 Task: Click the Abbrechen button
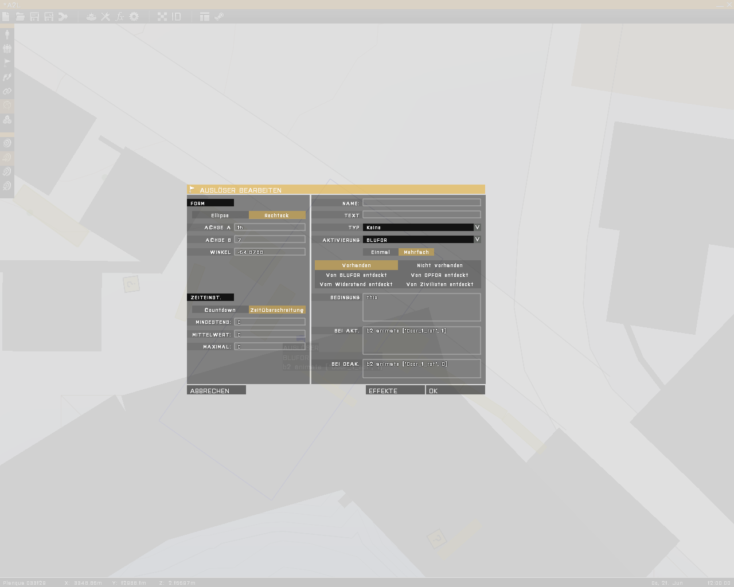pos(216,390)
